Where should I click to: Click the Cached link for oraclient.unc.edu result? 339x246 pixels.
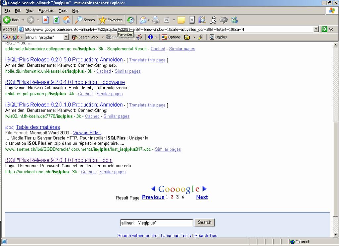point(88,172)
